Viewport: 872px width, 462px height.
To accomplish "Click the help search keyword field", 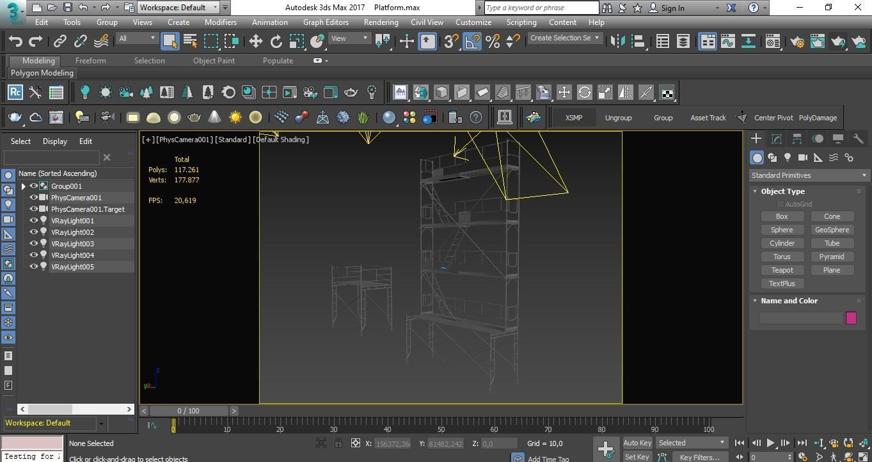I will (x=541, y=8).
